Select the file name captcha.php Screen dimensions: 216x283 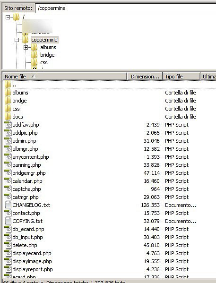click(26, 189)
